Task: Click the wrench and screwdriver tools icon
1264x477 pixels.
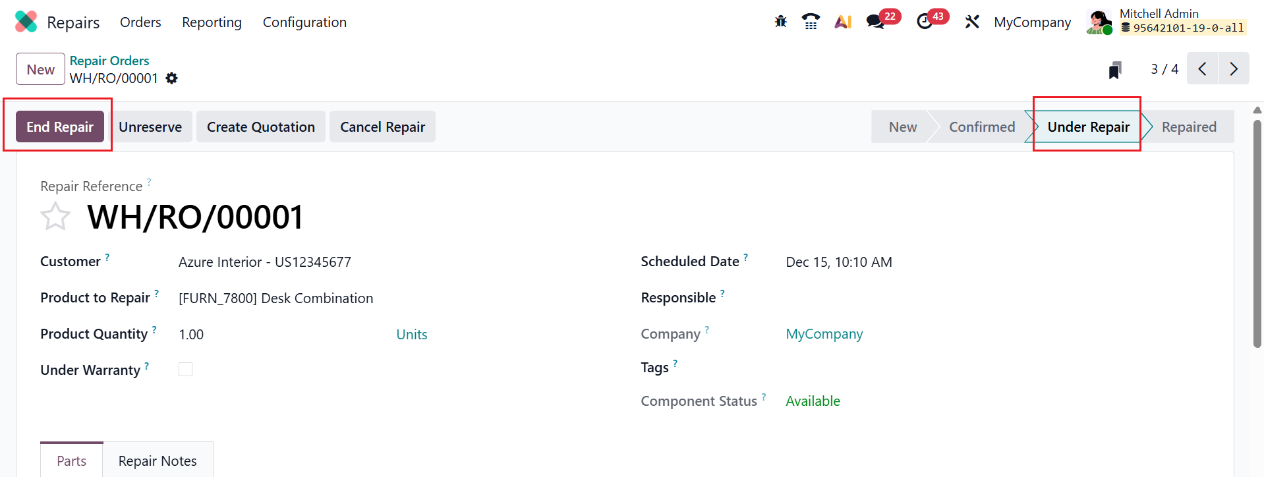Action: [x=972, y=22]
